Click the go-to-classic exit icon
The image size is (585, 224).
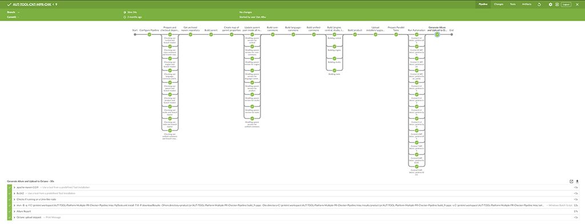tap(556, 5)
